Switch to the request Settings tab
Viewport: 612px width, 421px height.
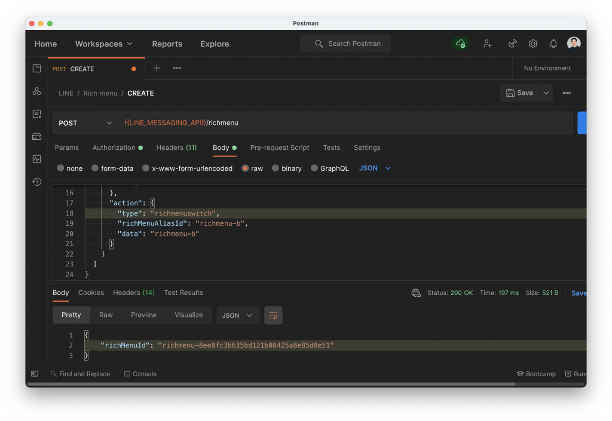click(x=367, y=147)
